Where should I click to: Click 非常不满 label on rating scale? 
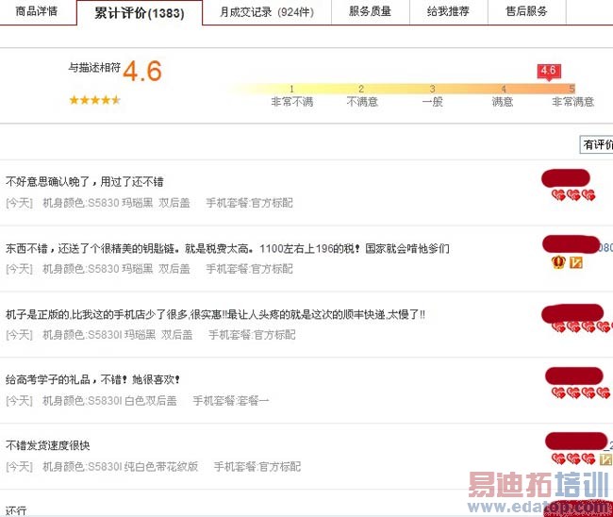[x=292, y=102]
